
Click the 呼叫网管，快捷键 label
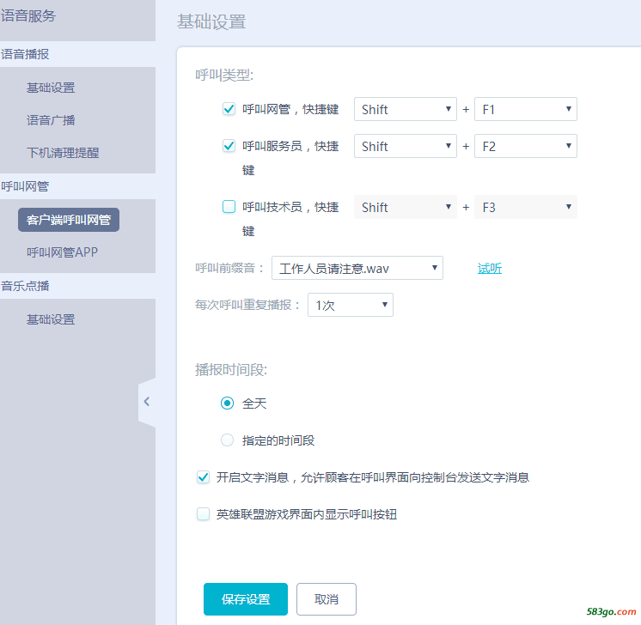(290, 109)
